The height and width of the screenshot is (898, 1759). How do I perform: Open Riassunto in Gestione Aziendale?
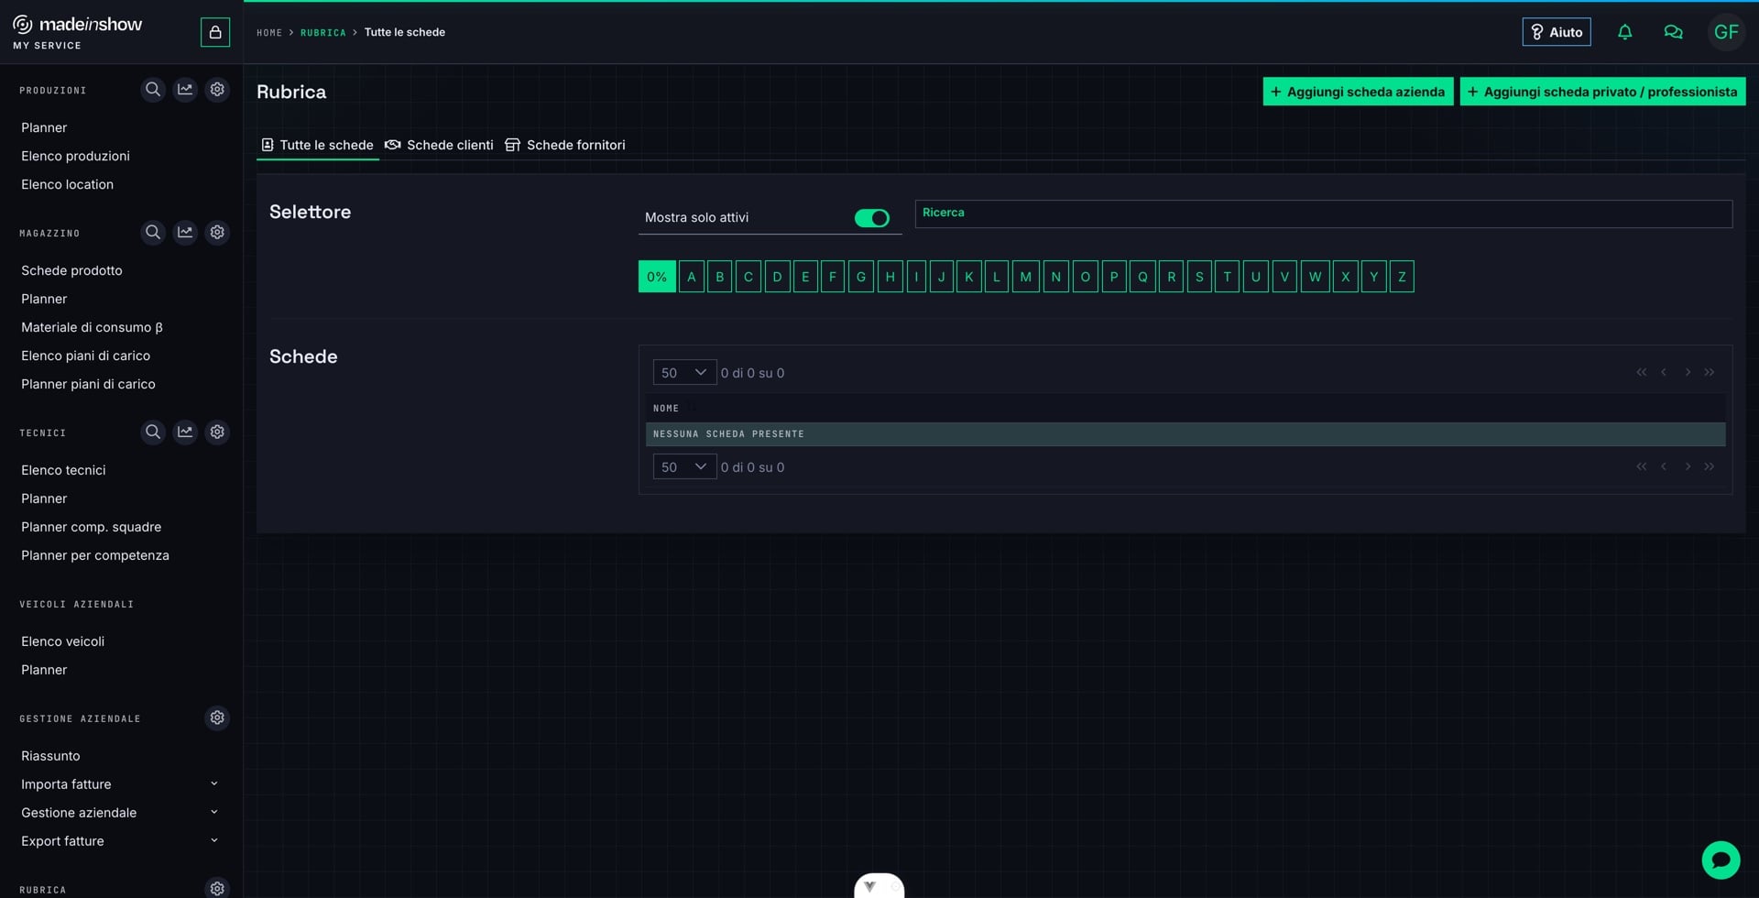[x=50, y=756]
